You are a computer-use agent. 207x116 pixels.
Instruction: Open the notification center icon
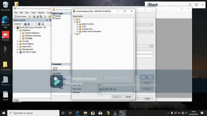tap(202, 113)
